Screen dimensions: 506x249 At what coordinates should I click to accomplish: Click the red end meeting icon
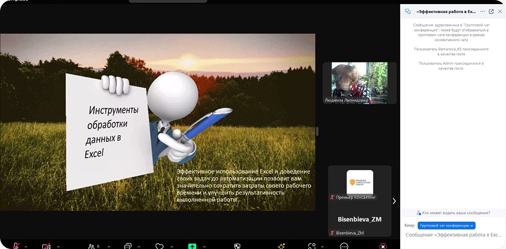coord(382,247)
